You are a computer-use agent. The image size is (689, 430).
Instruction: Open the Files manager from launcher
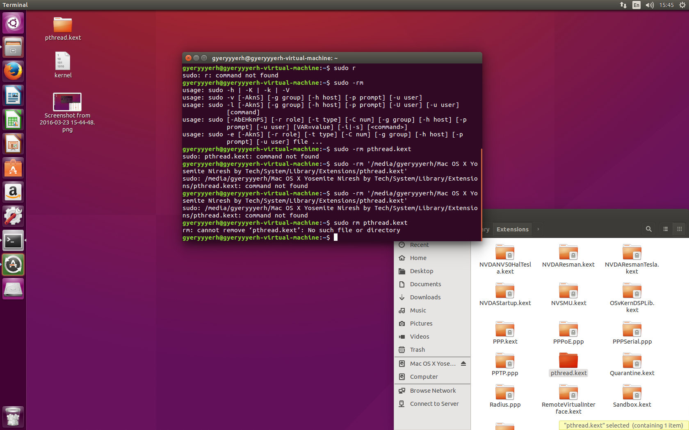pyautogui.click(x=13, y=47)
